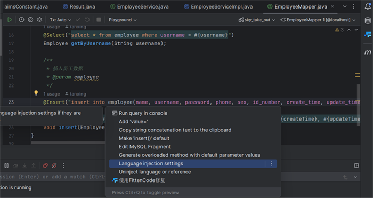This screenshot has height=198, width=373.
Task: Expand the sky_take_out schema selector
Action: click(x=257, y=20)
